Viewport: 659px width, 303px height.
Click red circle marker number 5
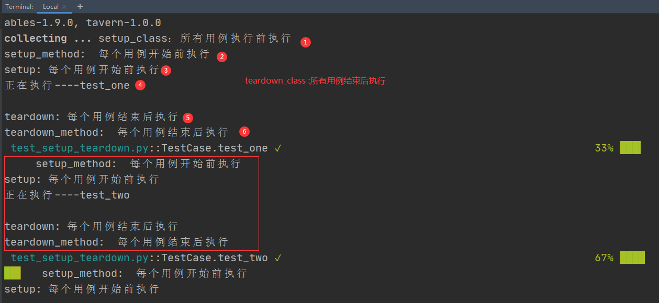(x=188, y=118)
